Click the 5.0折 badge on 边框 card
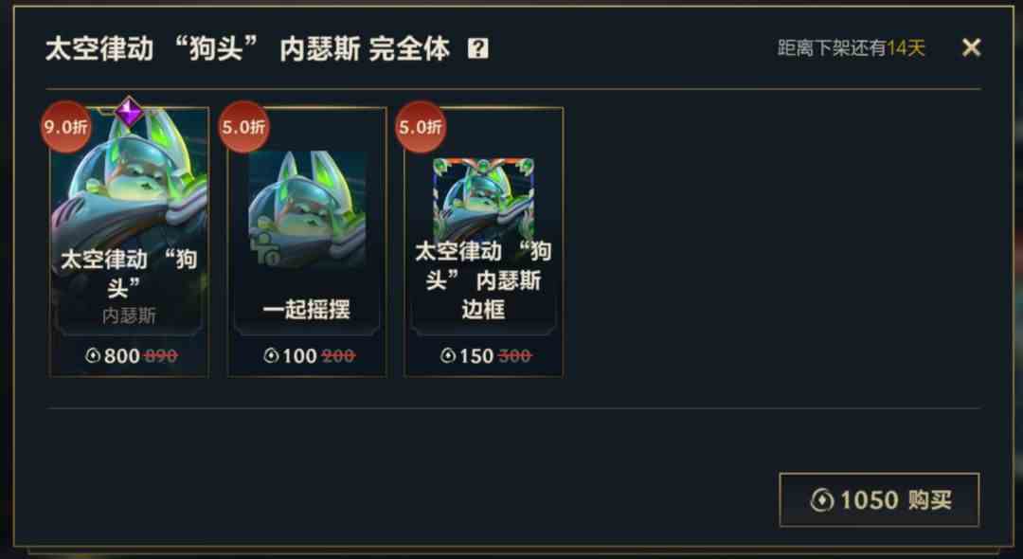Image resolution: width=1023 pixels, height=559 pixels. pyautogui.click(x=421, y=127)
